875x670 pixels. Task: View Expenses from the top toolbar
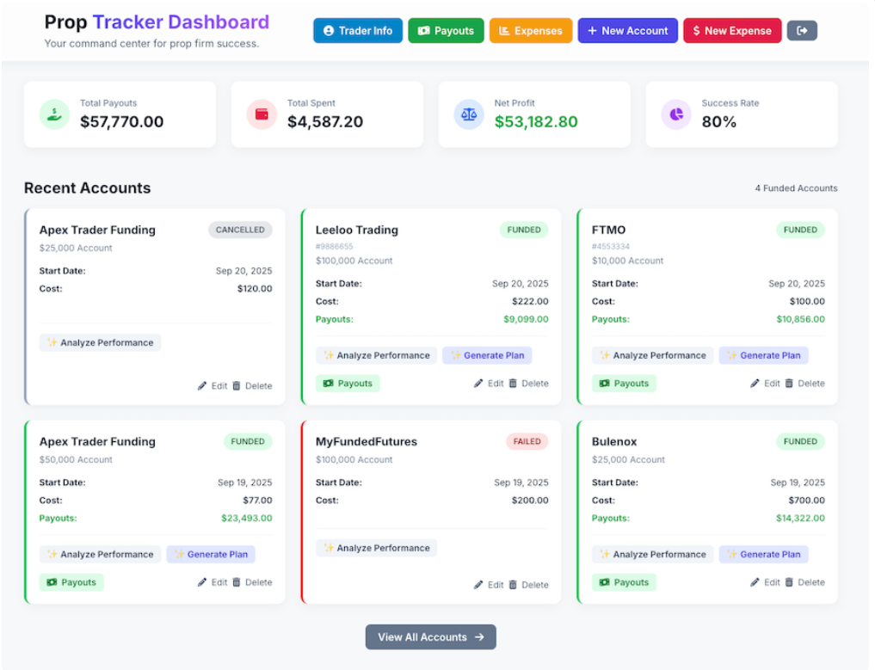pyautogui.click(x=531, y=30)
